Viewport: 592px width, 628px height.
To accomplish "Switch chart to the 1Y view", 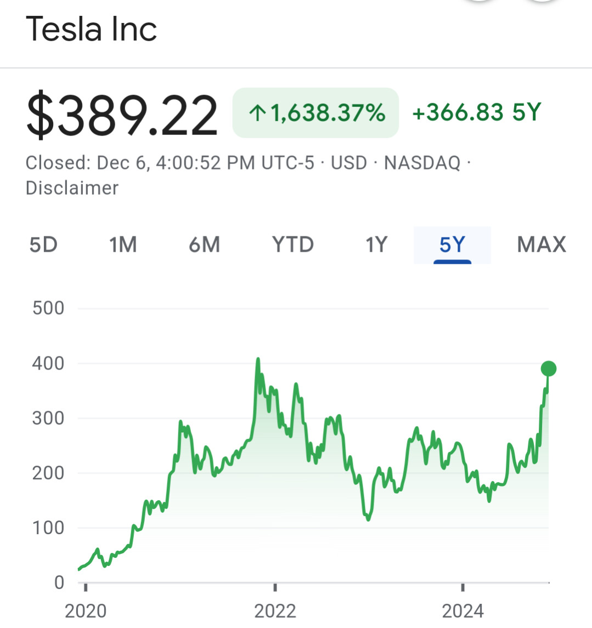I will (376, 245).
